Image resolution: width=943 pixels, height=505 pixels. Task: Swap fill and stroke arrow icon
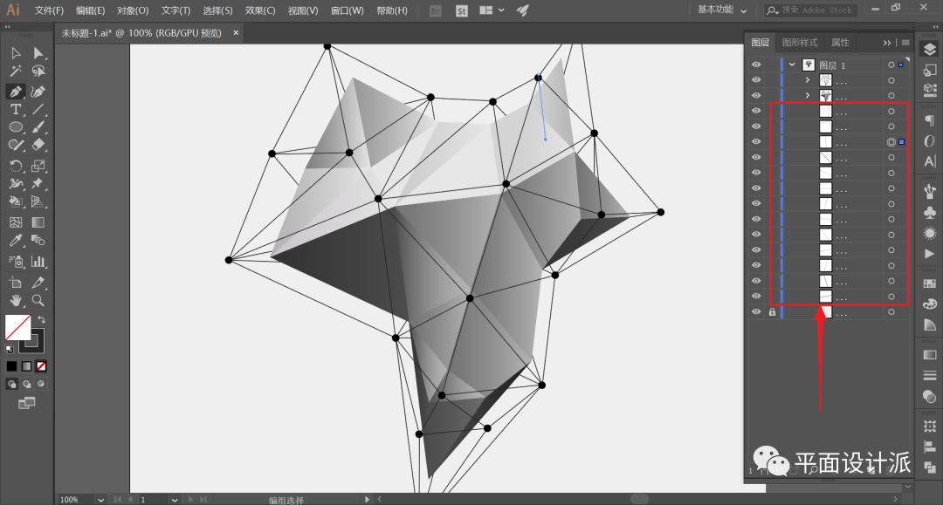(x=41, y=320)
